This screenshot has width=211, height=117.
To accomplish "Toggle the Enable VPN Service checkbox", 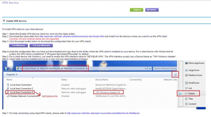I will [4, 21].
